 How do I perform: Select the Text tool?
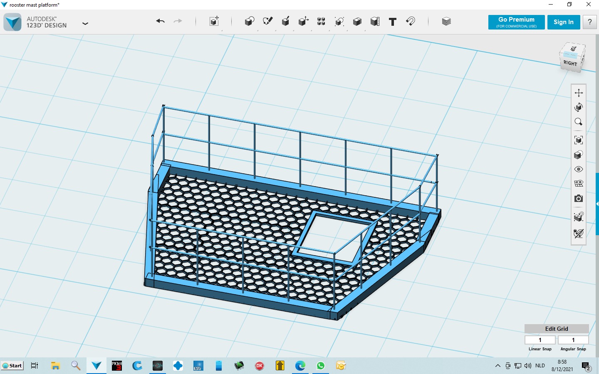click(393, 21)
